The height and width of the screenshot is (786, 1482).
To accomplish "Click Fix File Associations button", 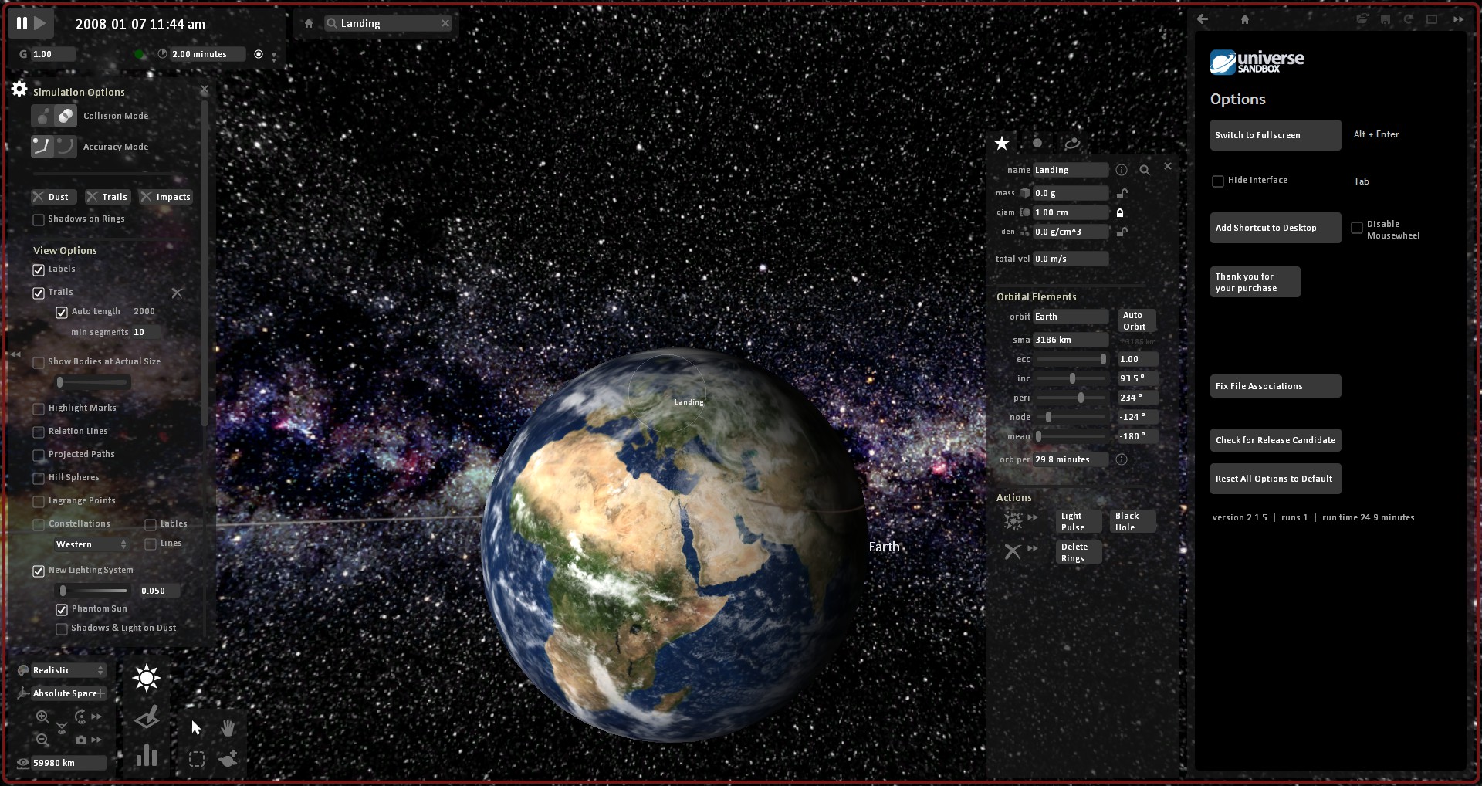I will [x=1275, y=386].
